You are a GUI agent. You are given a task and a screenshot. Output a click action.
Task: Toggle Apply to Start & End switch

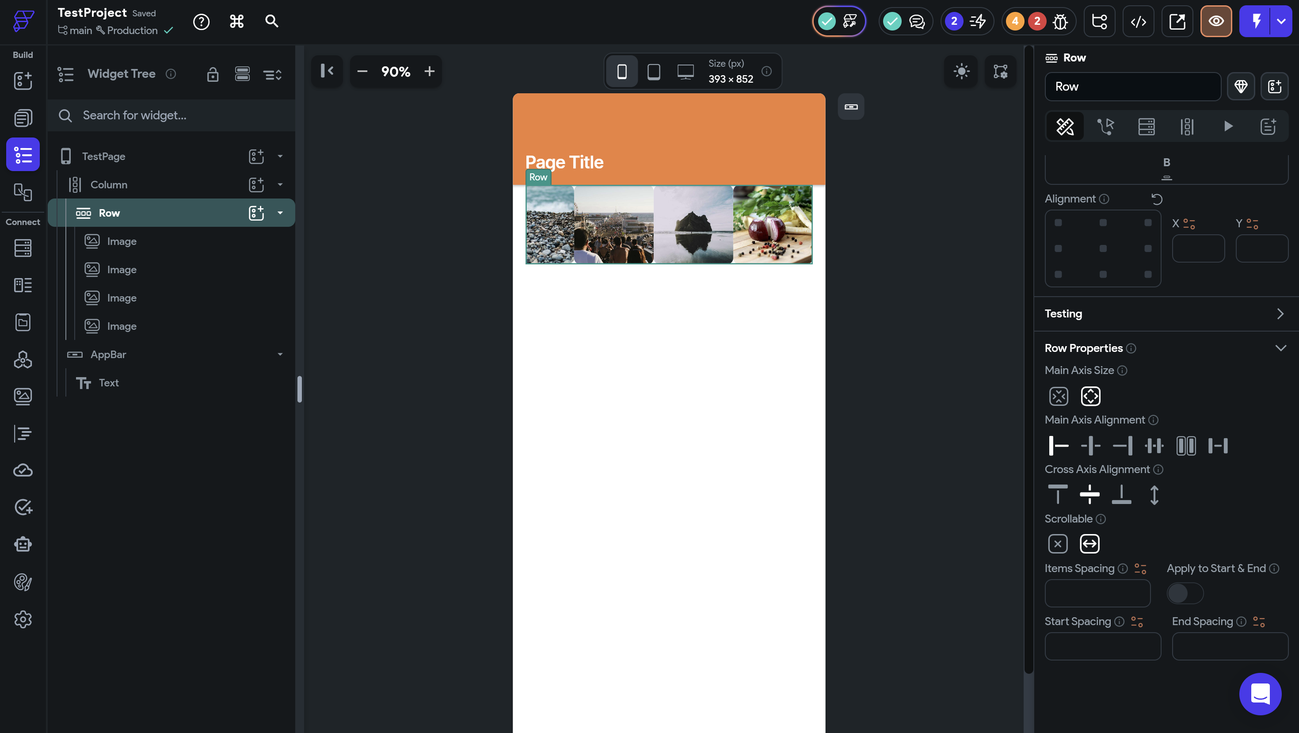coord(1185,593)
